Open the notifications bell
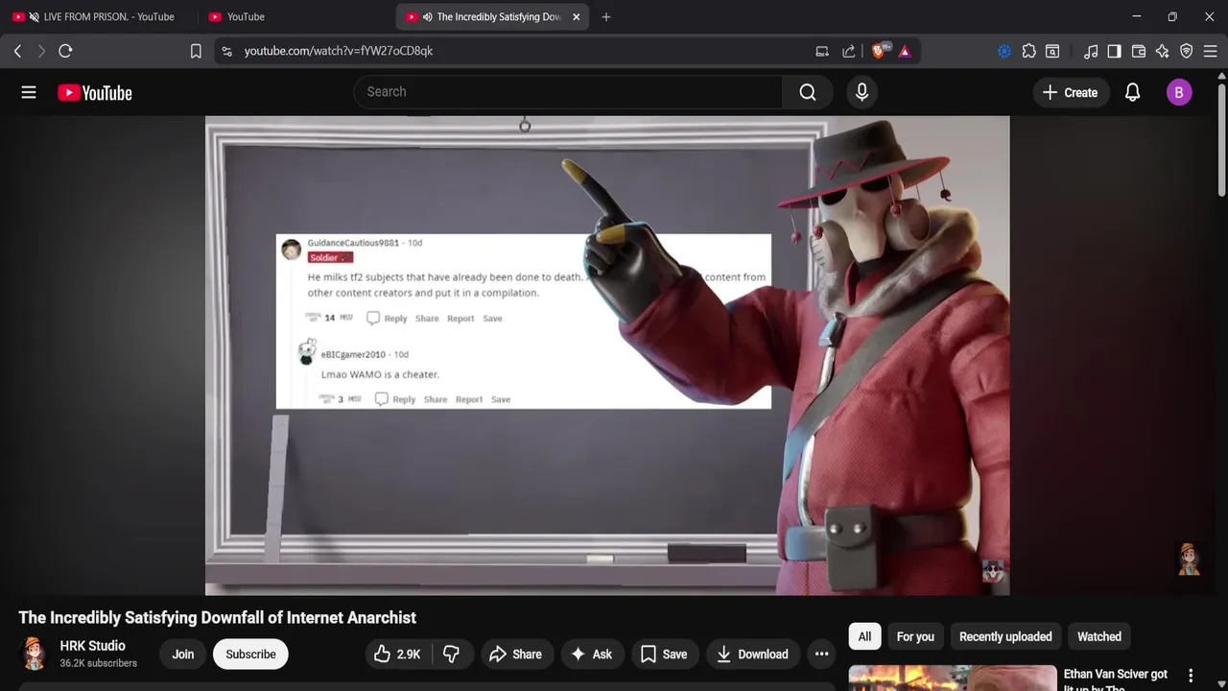Screen dimensions: 1228x691 1132,92
